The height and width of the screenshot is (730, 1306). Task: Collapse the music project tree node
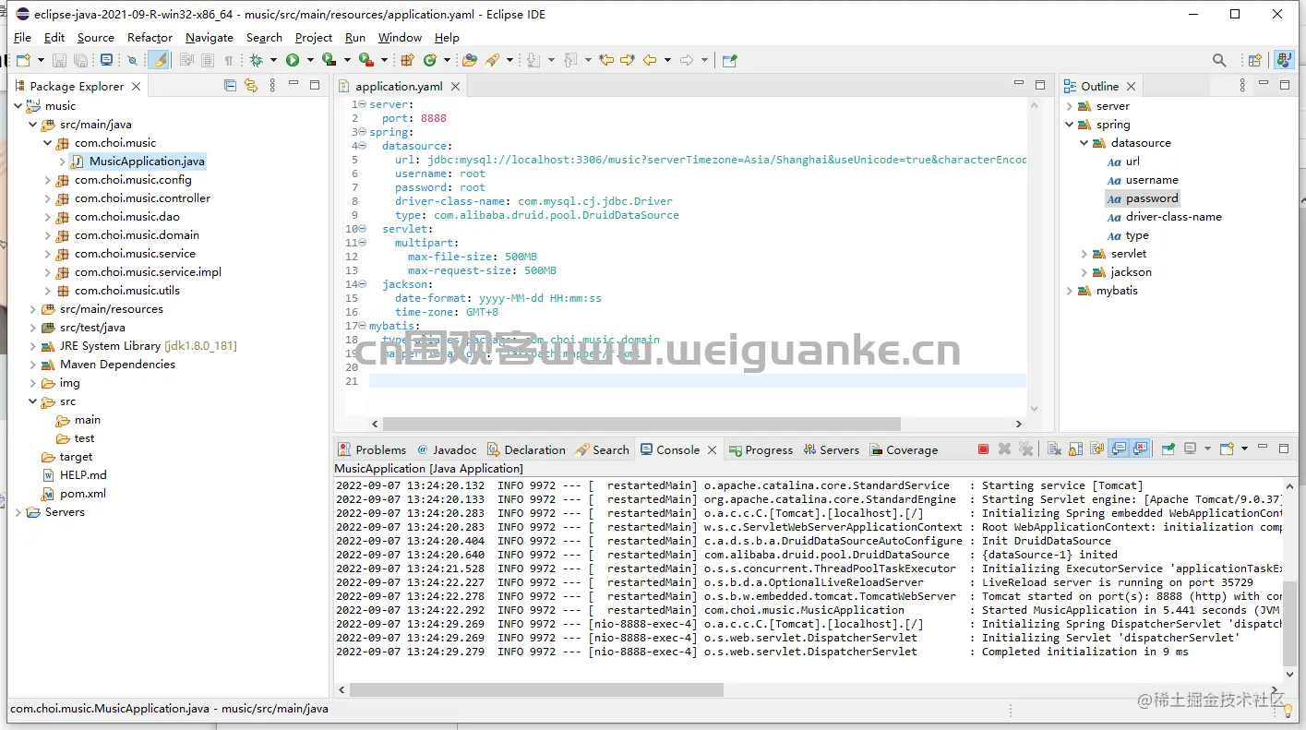coord(18,106)
